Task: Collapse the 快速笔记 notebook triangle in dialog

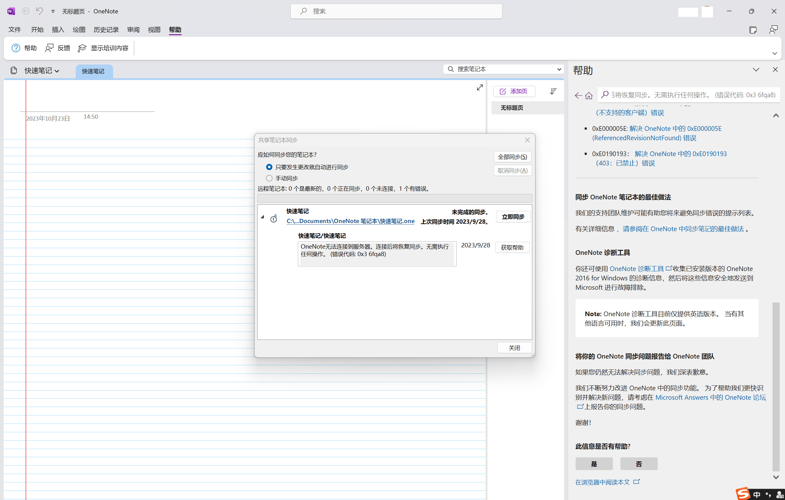Action: 262,217
